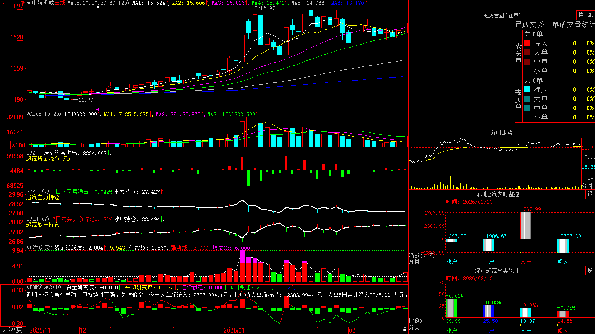This screenshot has height=334, width=595.
Task: Click 散户 label in 实时监控 chart
Action: 451,262
